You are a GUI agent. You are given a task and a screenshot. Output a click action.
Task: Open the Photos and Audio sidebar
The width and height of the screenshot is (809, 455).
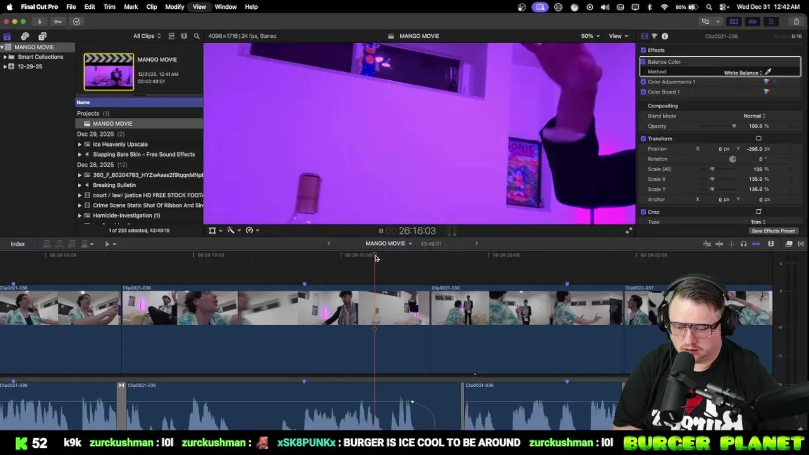25,36
